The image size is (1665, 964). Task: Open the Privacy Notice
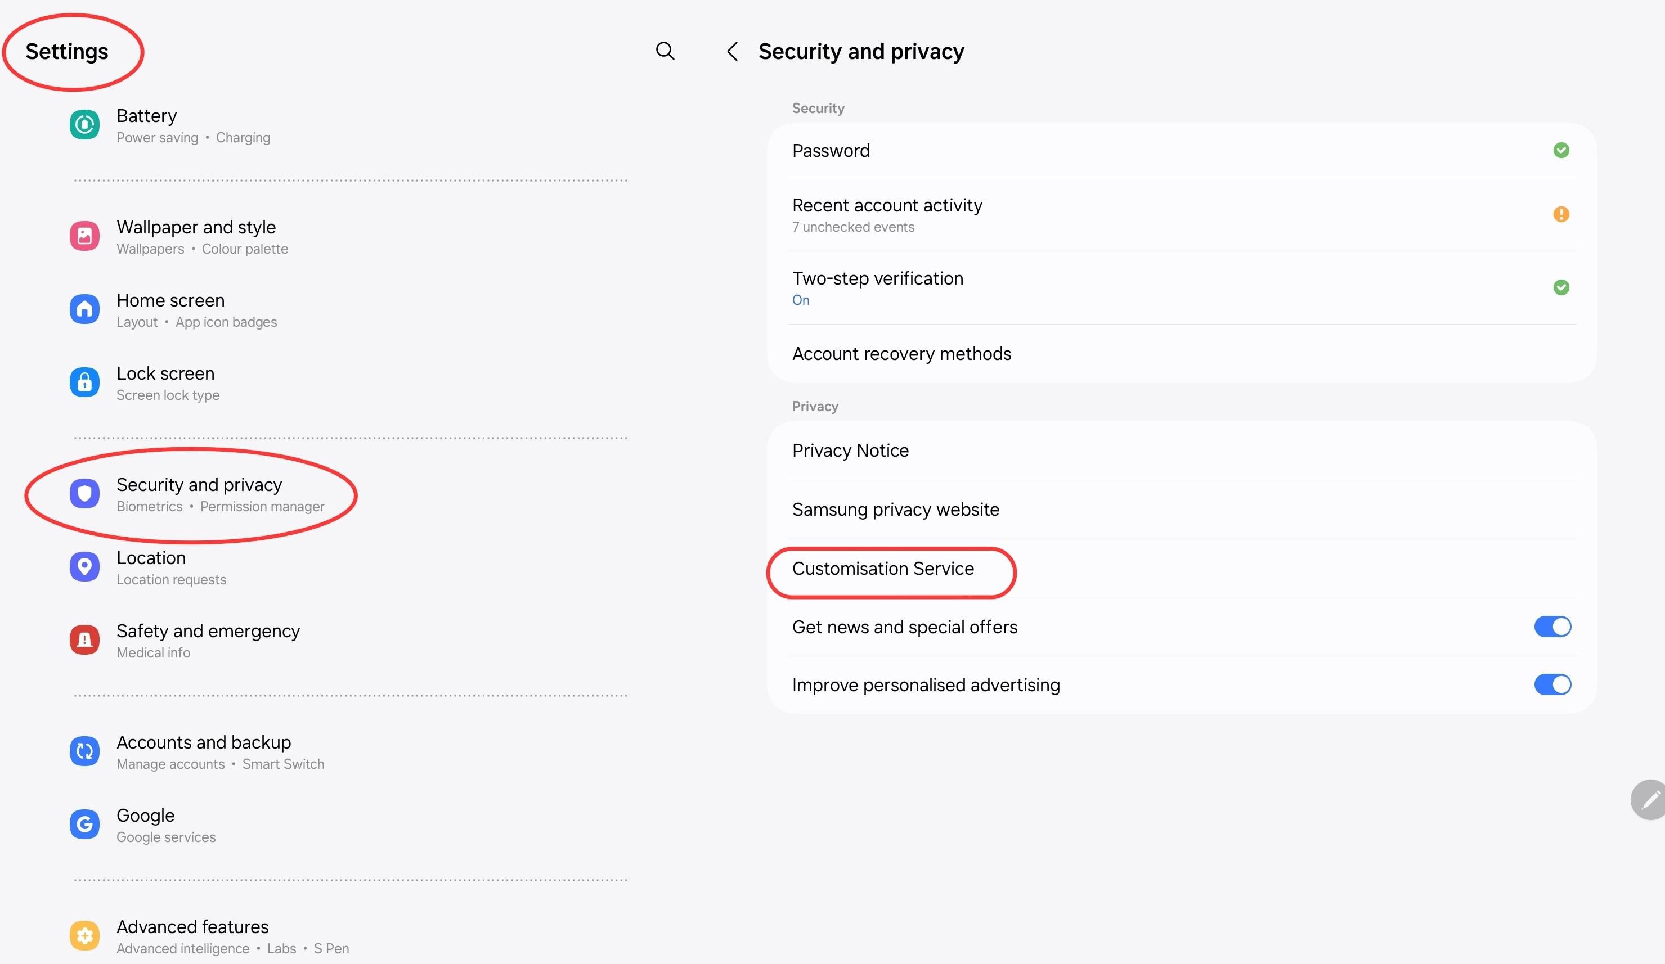click(x=850, y=451)
